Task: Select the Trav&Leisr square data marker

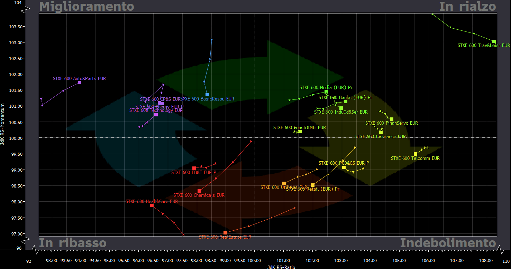Action: 494,41
